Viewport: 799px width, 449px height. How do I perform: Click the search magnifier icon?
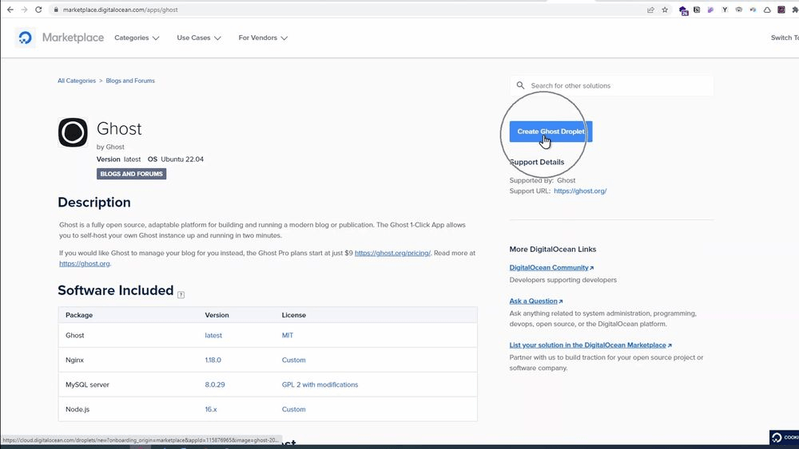click(520, 85)
